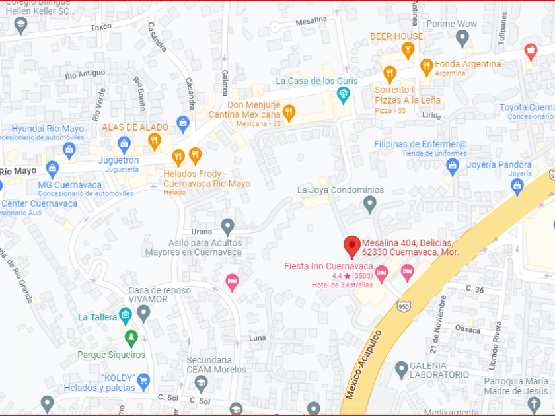This screenshot has height=416, width=555.
Task: Open the Fiesta Inn Cuernavaca hotel label
Action: (328, 266)
